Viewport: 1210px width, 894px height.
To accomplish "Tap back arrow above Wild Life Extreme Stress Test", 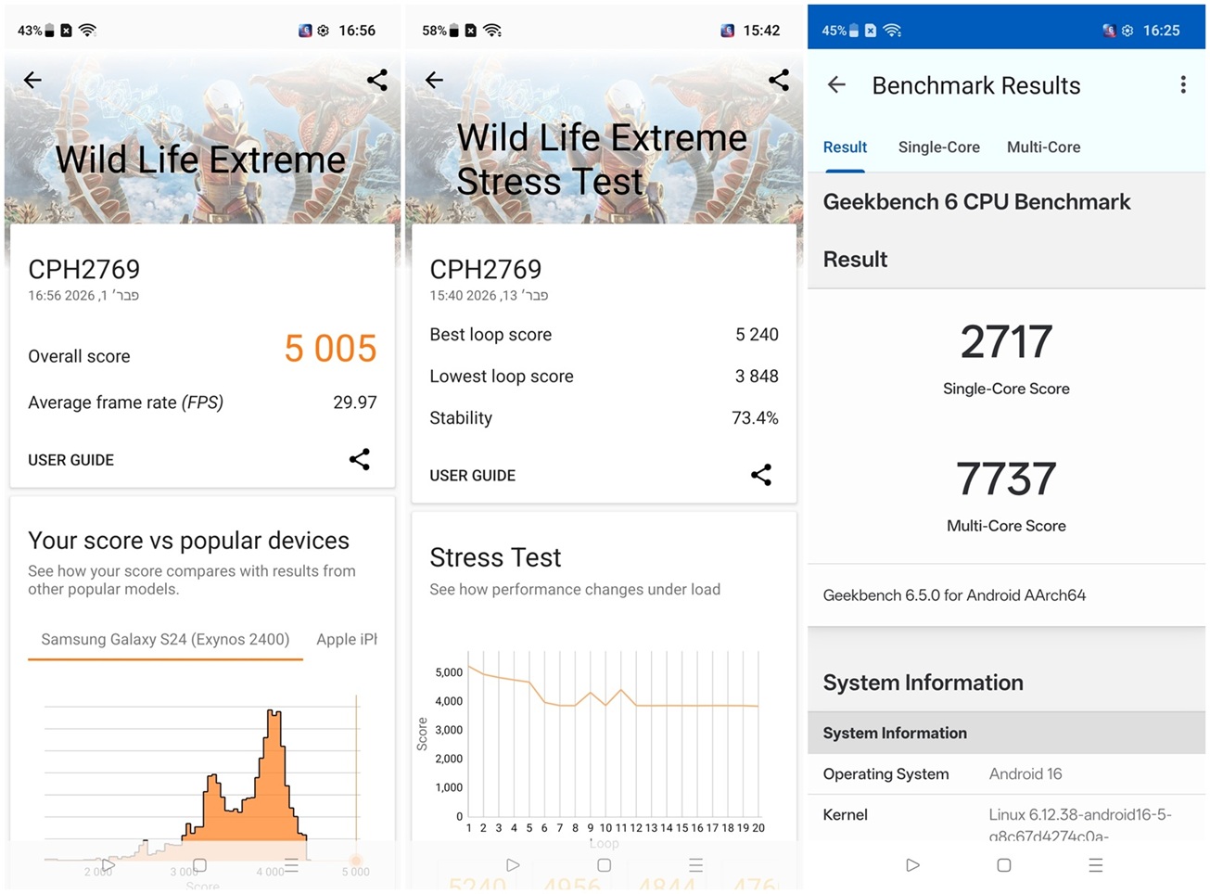I will [x=434, y=81].
